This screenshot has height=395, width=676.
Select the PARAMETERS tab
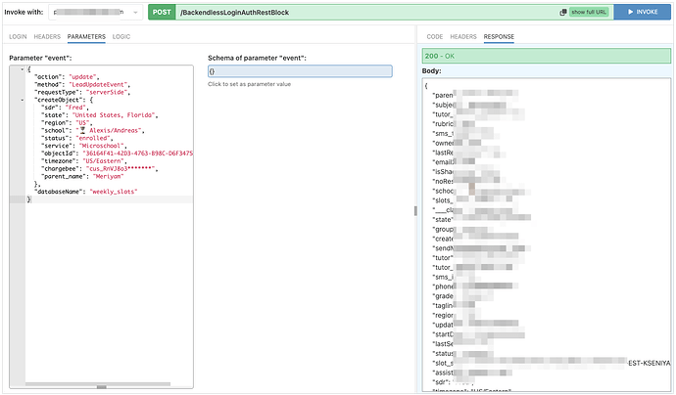(x=86, y=36)
